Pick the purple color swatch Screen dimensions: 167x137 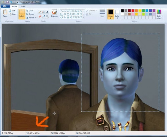[x=154, y=11]
